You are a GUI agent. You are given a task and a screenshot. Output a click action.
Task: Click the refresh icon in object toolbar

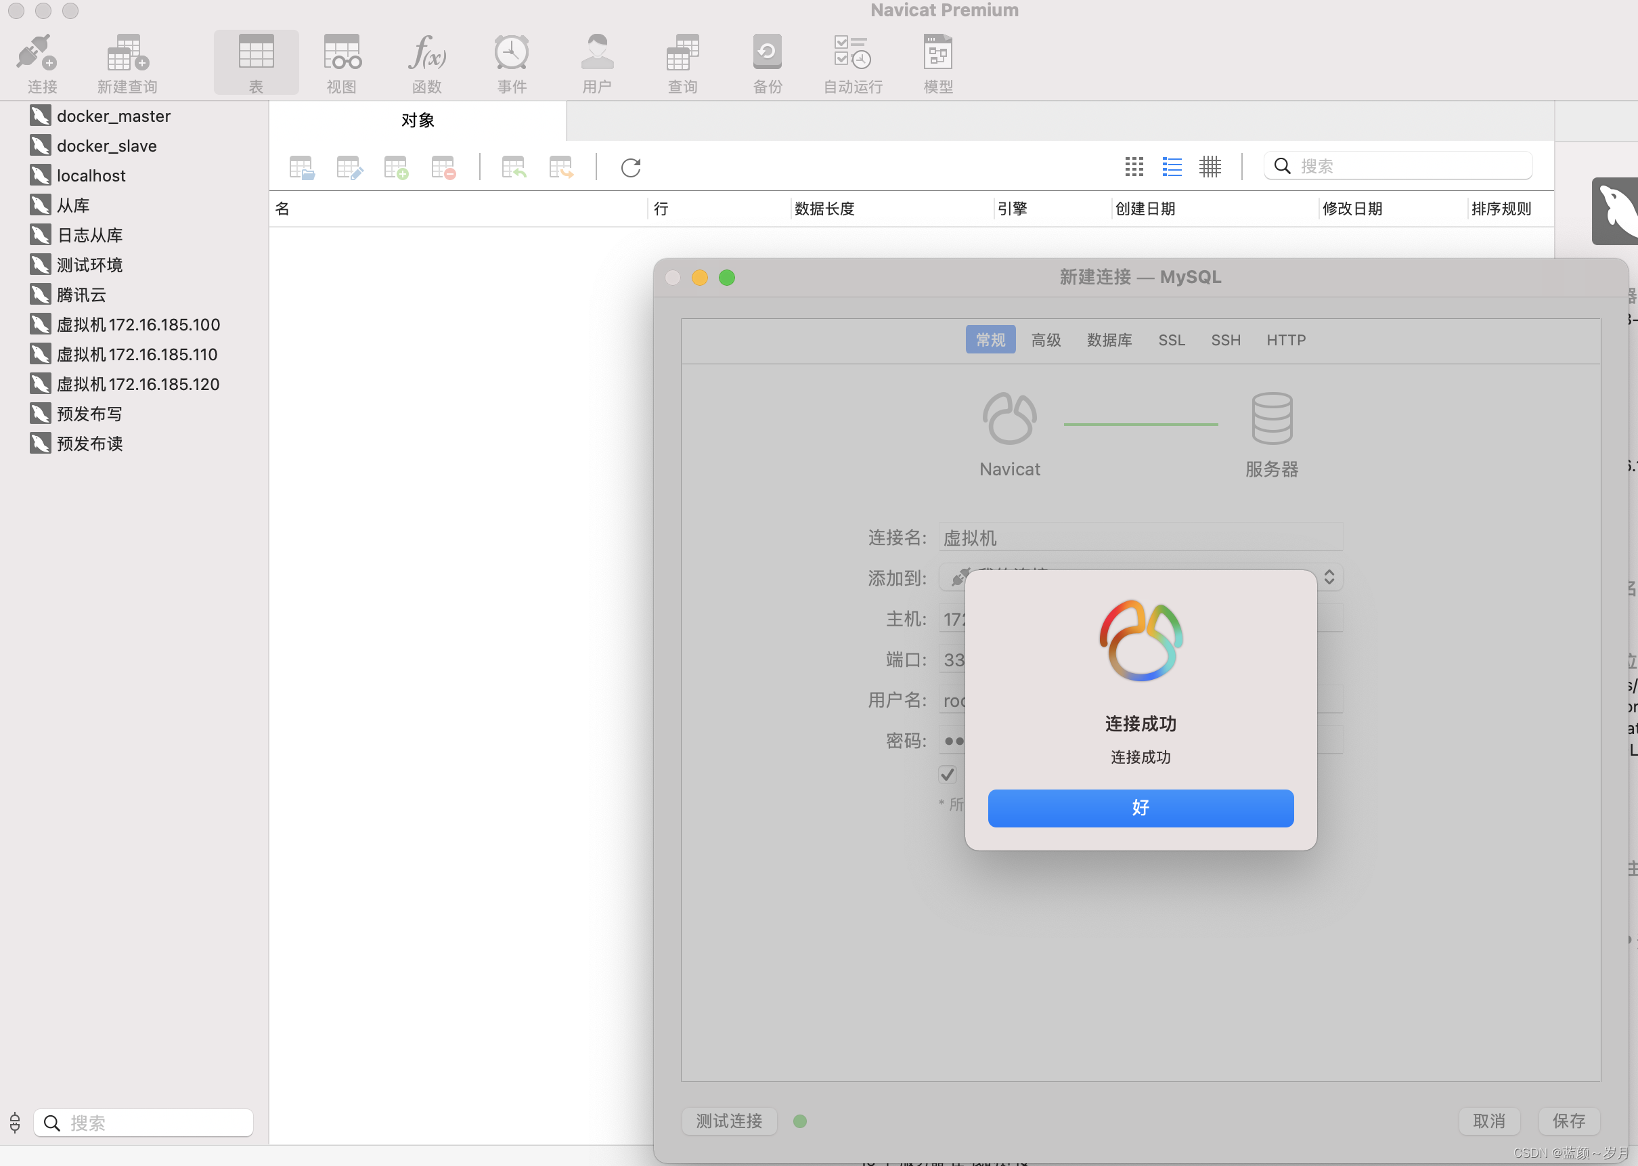pyautogui.click(x=630, y=167)
